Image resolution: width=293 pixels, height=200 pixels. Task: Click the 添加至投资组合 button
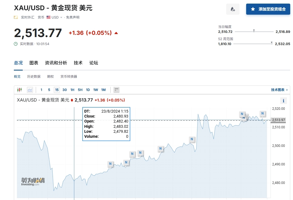(x=268, y=9)
